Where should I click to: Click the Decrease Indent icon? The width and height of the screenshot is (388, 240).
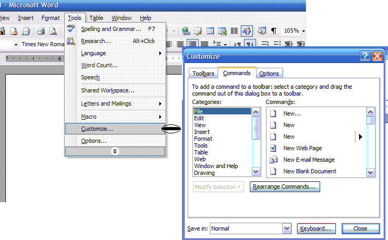tap(289, 44)
